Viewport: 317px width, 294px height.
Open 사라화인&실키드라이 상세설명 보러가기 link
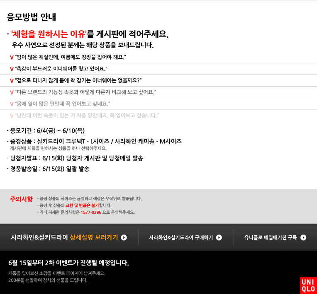(69, 237)
